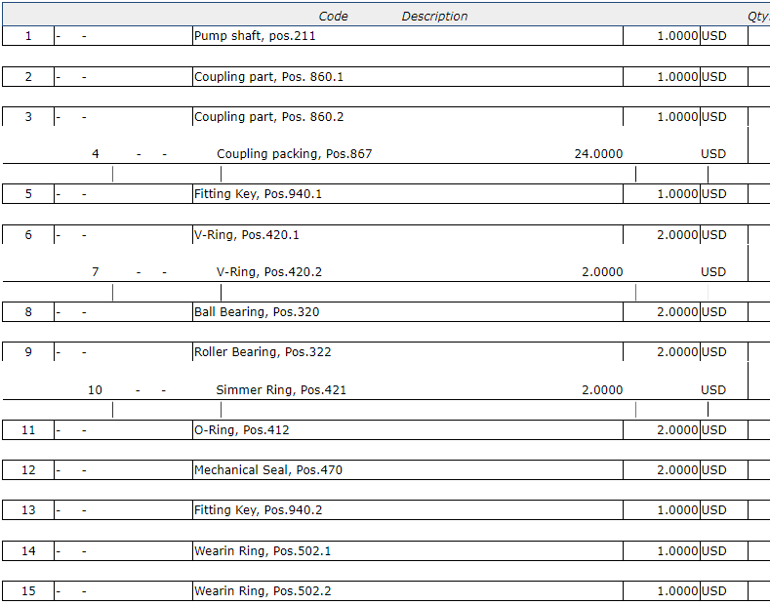770x605 pixels.
Task: Click row number 12 cell
Action: click(x=28, y=470)
